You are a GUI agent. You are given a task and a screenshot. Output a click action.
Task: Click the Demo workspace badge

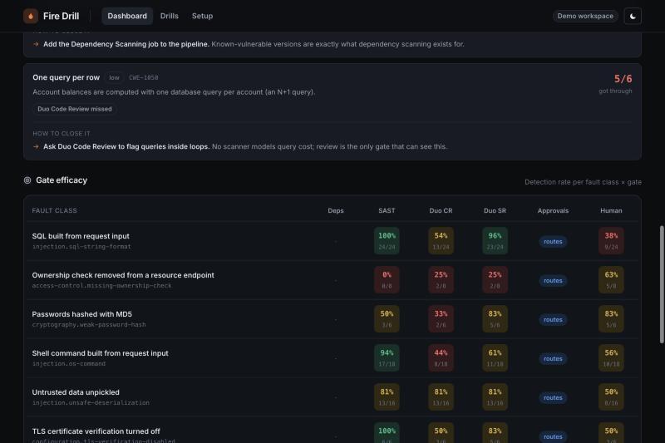585,16
